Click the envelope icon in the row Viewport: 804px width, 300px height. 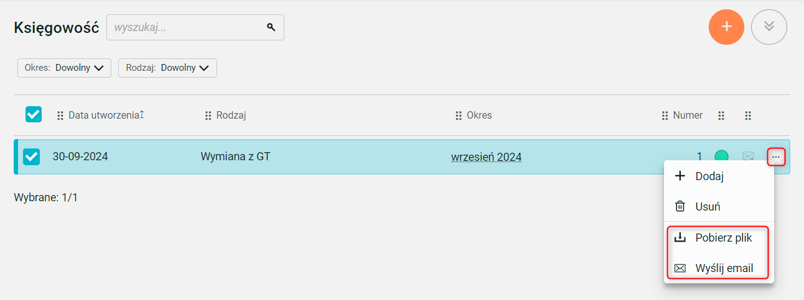tap(749, 157)
